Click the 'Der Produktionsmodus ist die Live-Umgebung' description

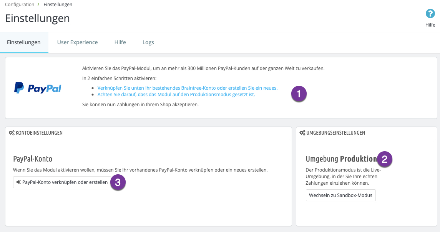click(343, 176)
